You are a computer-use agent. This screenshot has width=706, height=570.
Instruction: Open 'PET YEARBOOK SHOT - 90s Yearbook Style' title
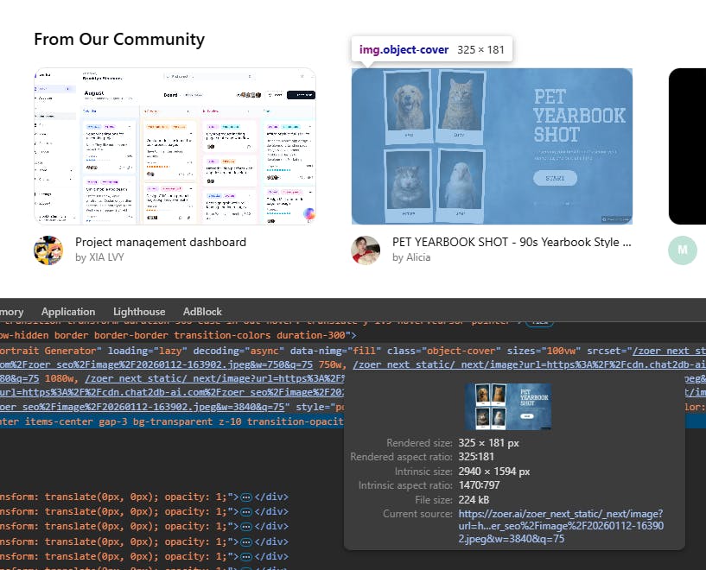(x=512, y=242)
